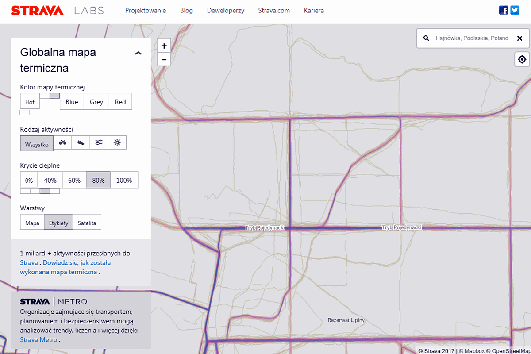Open the Deweloperzy menu item

(226, 11)
